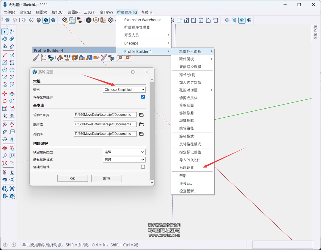Viewport: 321px width, 250px height.
Task: Open the checkered material editor icon
Action: coord(111,20)
